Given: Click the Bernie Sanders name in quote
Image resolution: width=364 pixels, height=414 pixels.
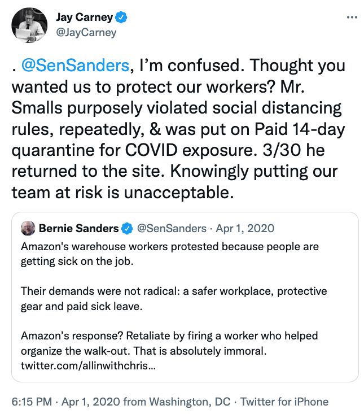Looking at the screenshot, I should (x=78, y=229).
